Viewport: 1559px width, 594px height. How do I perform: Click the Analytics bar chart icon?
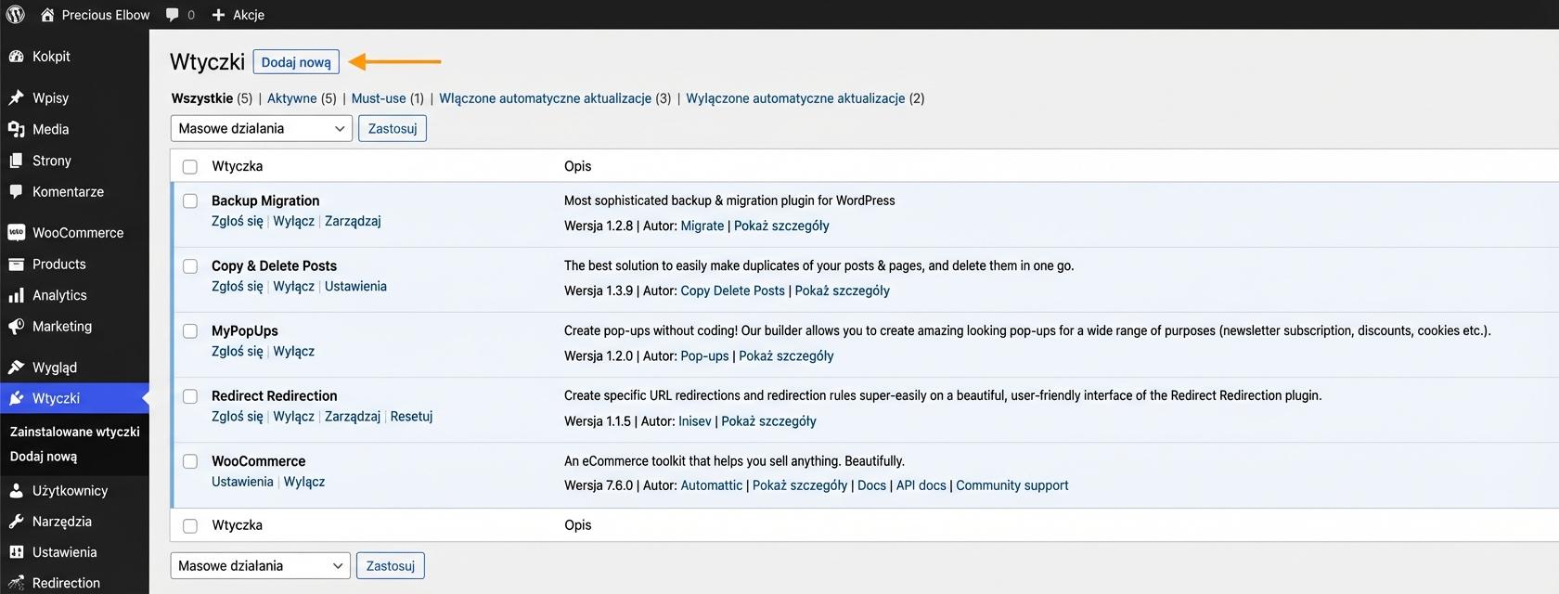pos(16,295)
